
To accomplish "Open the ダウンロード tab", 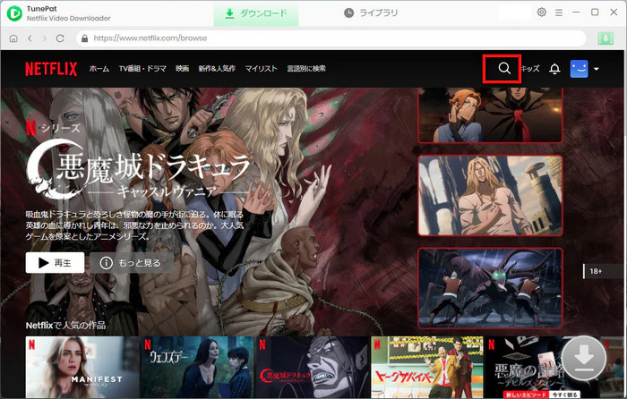I will [x=256, y=13].
